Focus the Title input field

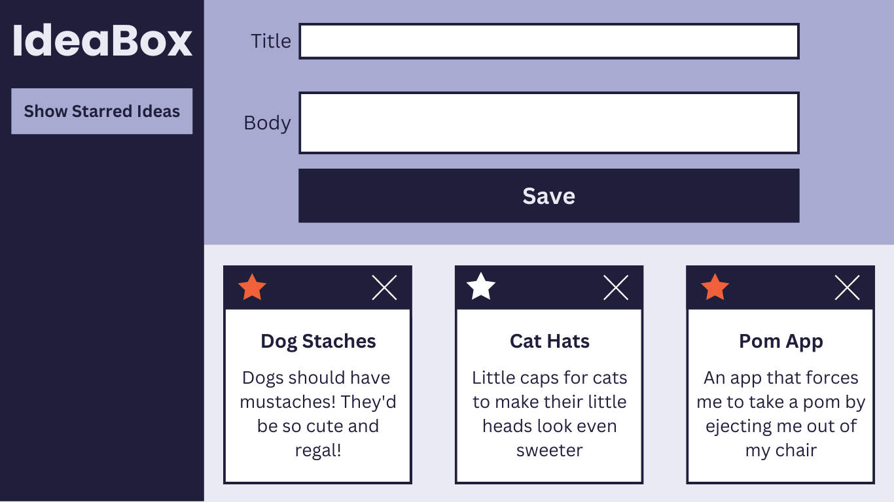click(548, 41)
